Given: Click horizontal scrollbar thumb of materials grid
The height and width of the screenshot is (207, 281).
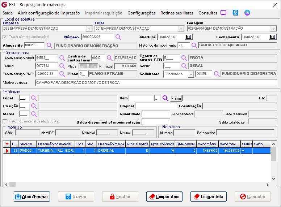Looking at the screenshot, I should click(x=13, y=185).
